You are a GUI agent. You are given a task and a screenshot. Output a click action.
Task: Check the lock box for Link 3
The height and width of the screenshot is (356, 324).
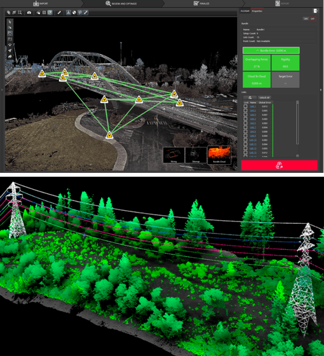tap(246, 115)
